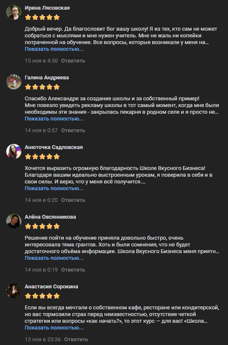
Task: Click the author name Галина Андреева
Action: [x=47, y=78]
